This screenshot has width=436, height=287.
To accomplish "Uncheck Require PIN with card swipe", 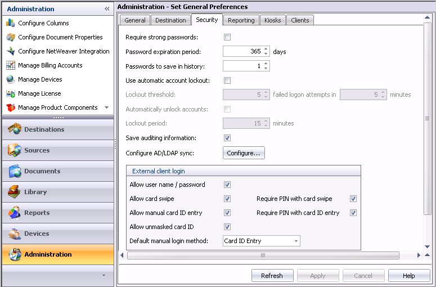I will click(353, 199).
